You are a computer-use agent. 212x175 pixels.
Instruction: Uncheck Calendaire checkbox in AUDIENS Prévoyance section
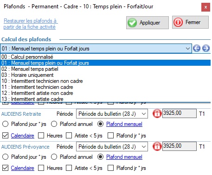pos(6,168)
